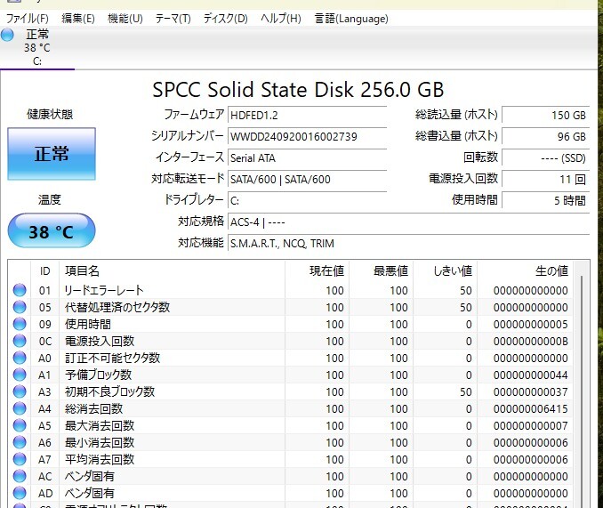The height and width of the screenshot is (508, 603).
Task: Click the standard field ACS-4 | ----
Action: point(408,222)
